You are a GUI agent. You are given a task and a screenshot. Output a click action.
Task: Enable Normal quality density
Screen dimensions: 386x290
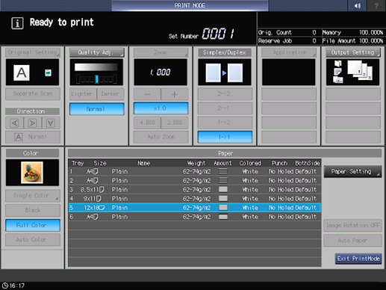[x=96, y=109]
